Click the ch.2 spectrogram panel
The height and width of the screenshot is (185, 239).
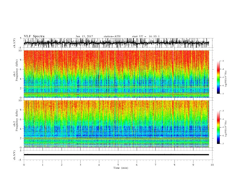click(x=116, y=124)
